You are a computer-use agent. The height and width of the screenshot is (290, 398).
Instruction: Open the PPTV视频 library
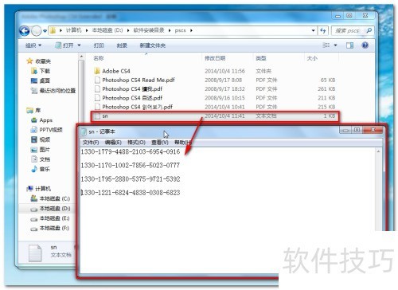pos(47,130)
